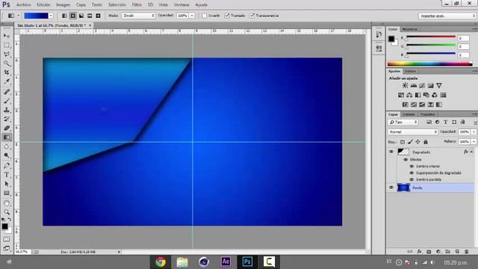Open the Opacidad dropdown in options bar

[192, 16]
